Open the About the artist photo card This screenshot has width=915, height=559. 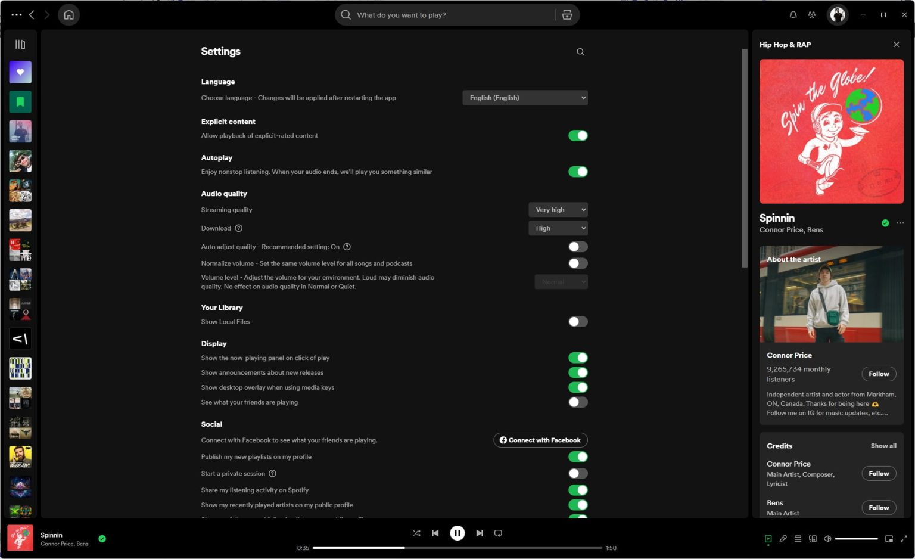[x=832, y=294]
